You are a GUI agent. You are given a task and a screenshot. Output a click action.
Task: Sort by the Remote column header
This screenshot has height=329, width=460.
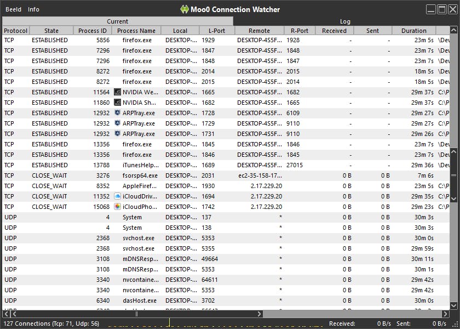point(260,31)
